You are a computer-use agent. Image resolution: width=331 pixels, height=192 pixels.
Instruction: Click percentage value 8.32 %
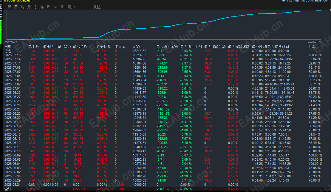coord(102,143)
